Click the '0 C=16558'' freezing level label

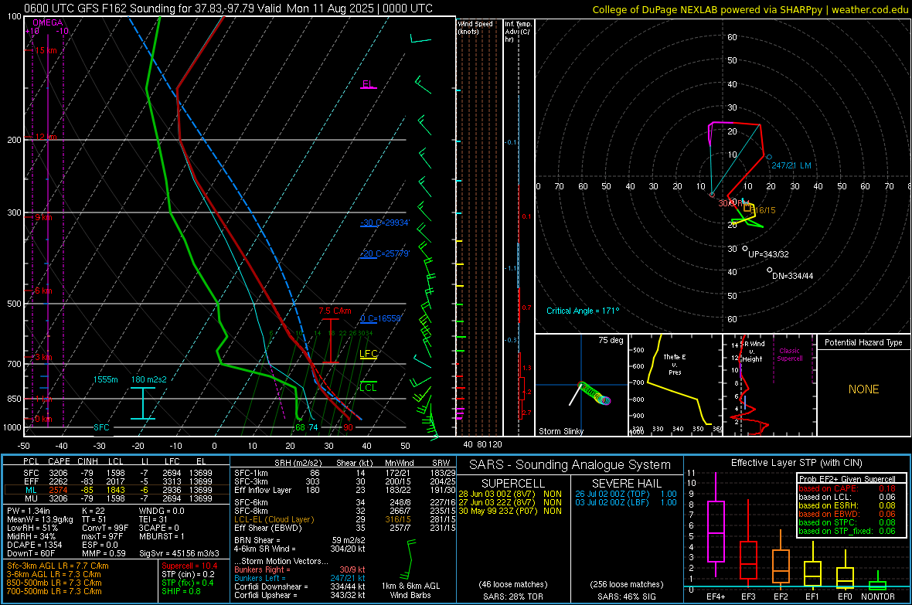[x=380, y=318]
